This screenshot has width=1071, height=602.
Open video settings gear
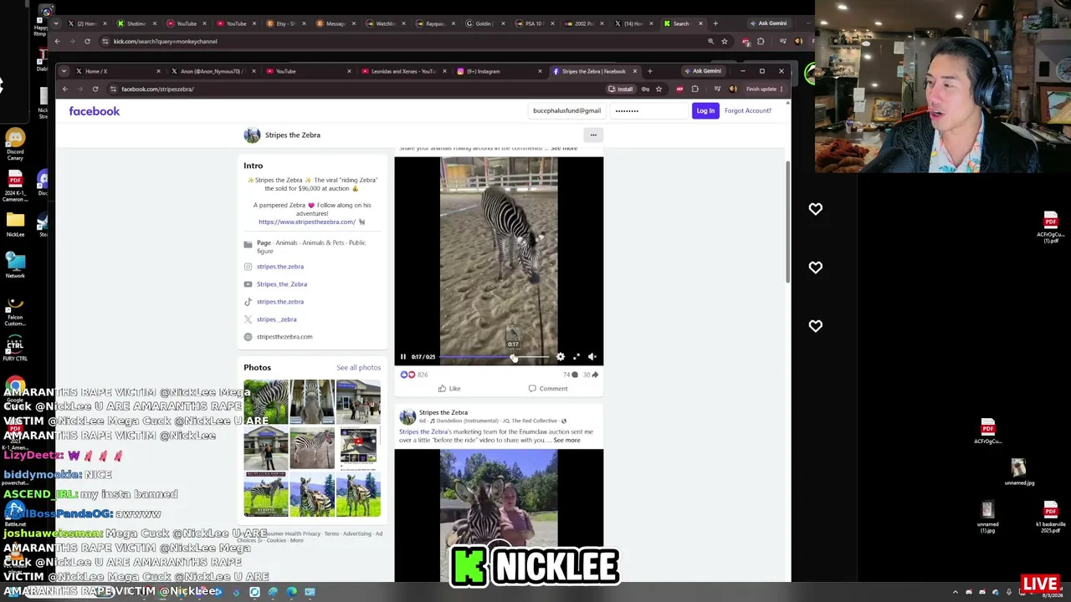coord(561,357)
